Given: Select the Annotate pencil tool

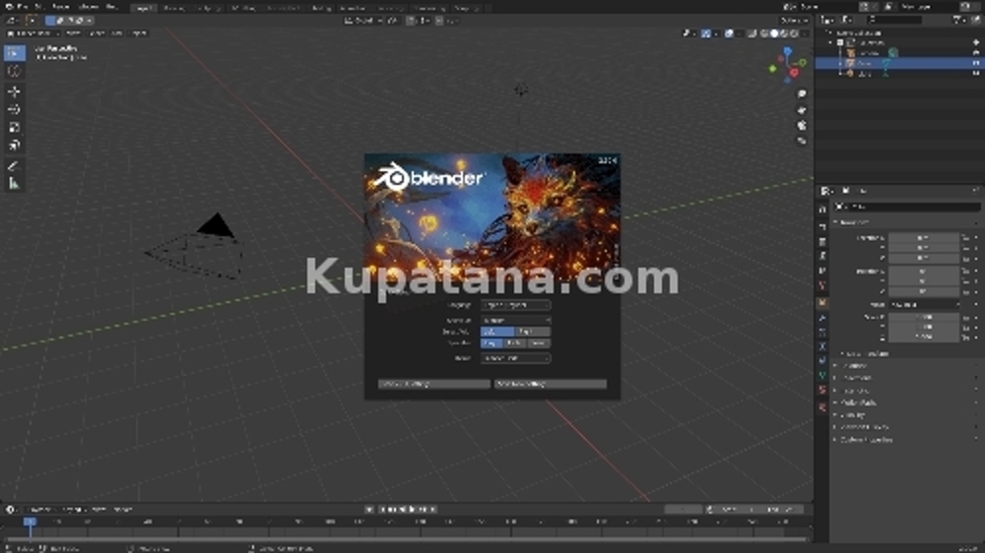Looking at the screenshot, I should coord(14,164).
